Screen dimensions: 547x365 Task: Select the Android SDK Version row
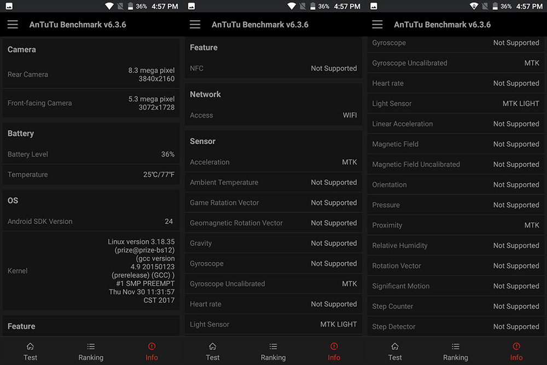(91, 221)
